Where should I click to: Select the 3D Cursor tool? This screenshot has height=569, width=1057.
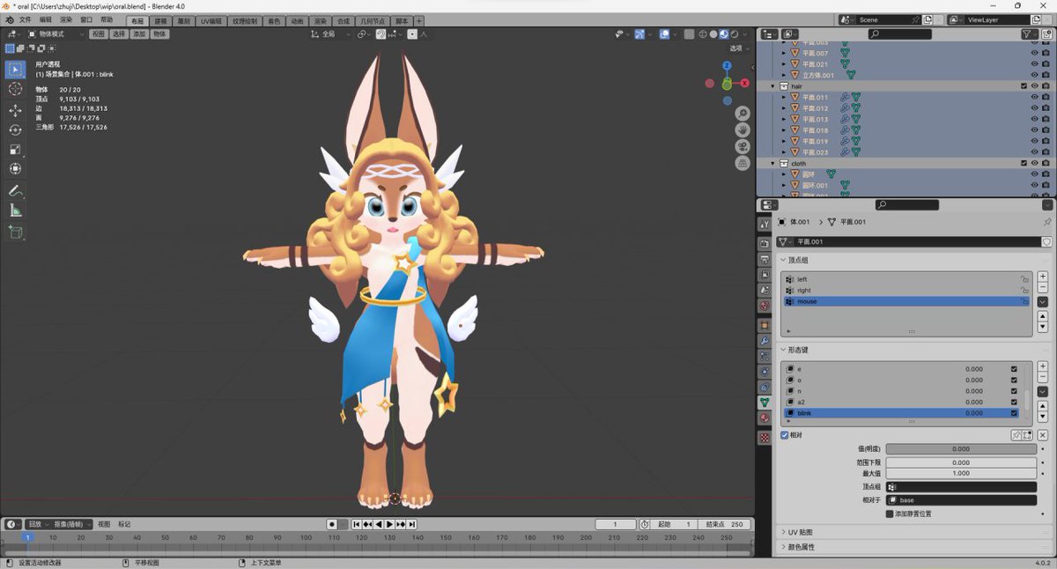point(15,89)
